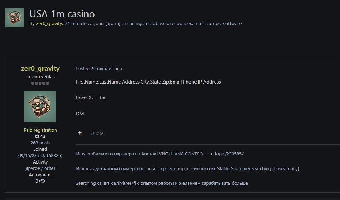Click the zer0_gravity username above the large avatar
340x200 pixels.
40,69
